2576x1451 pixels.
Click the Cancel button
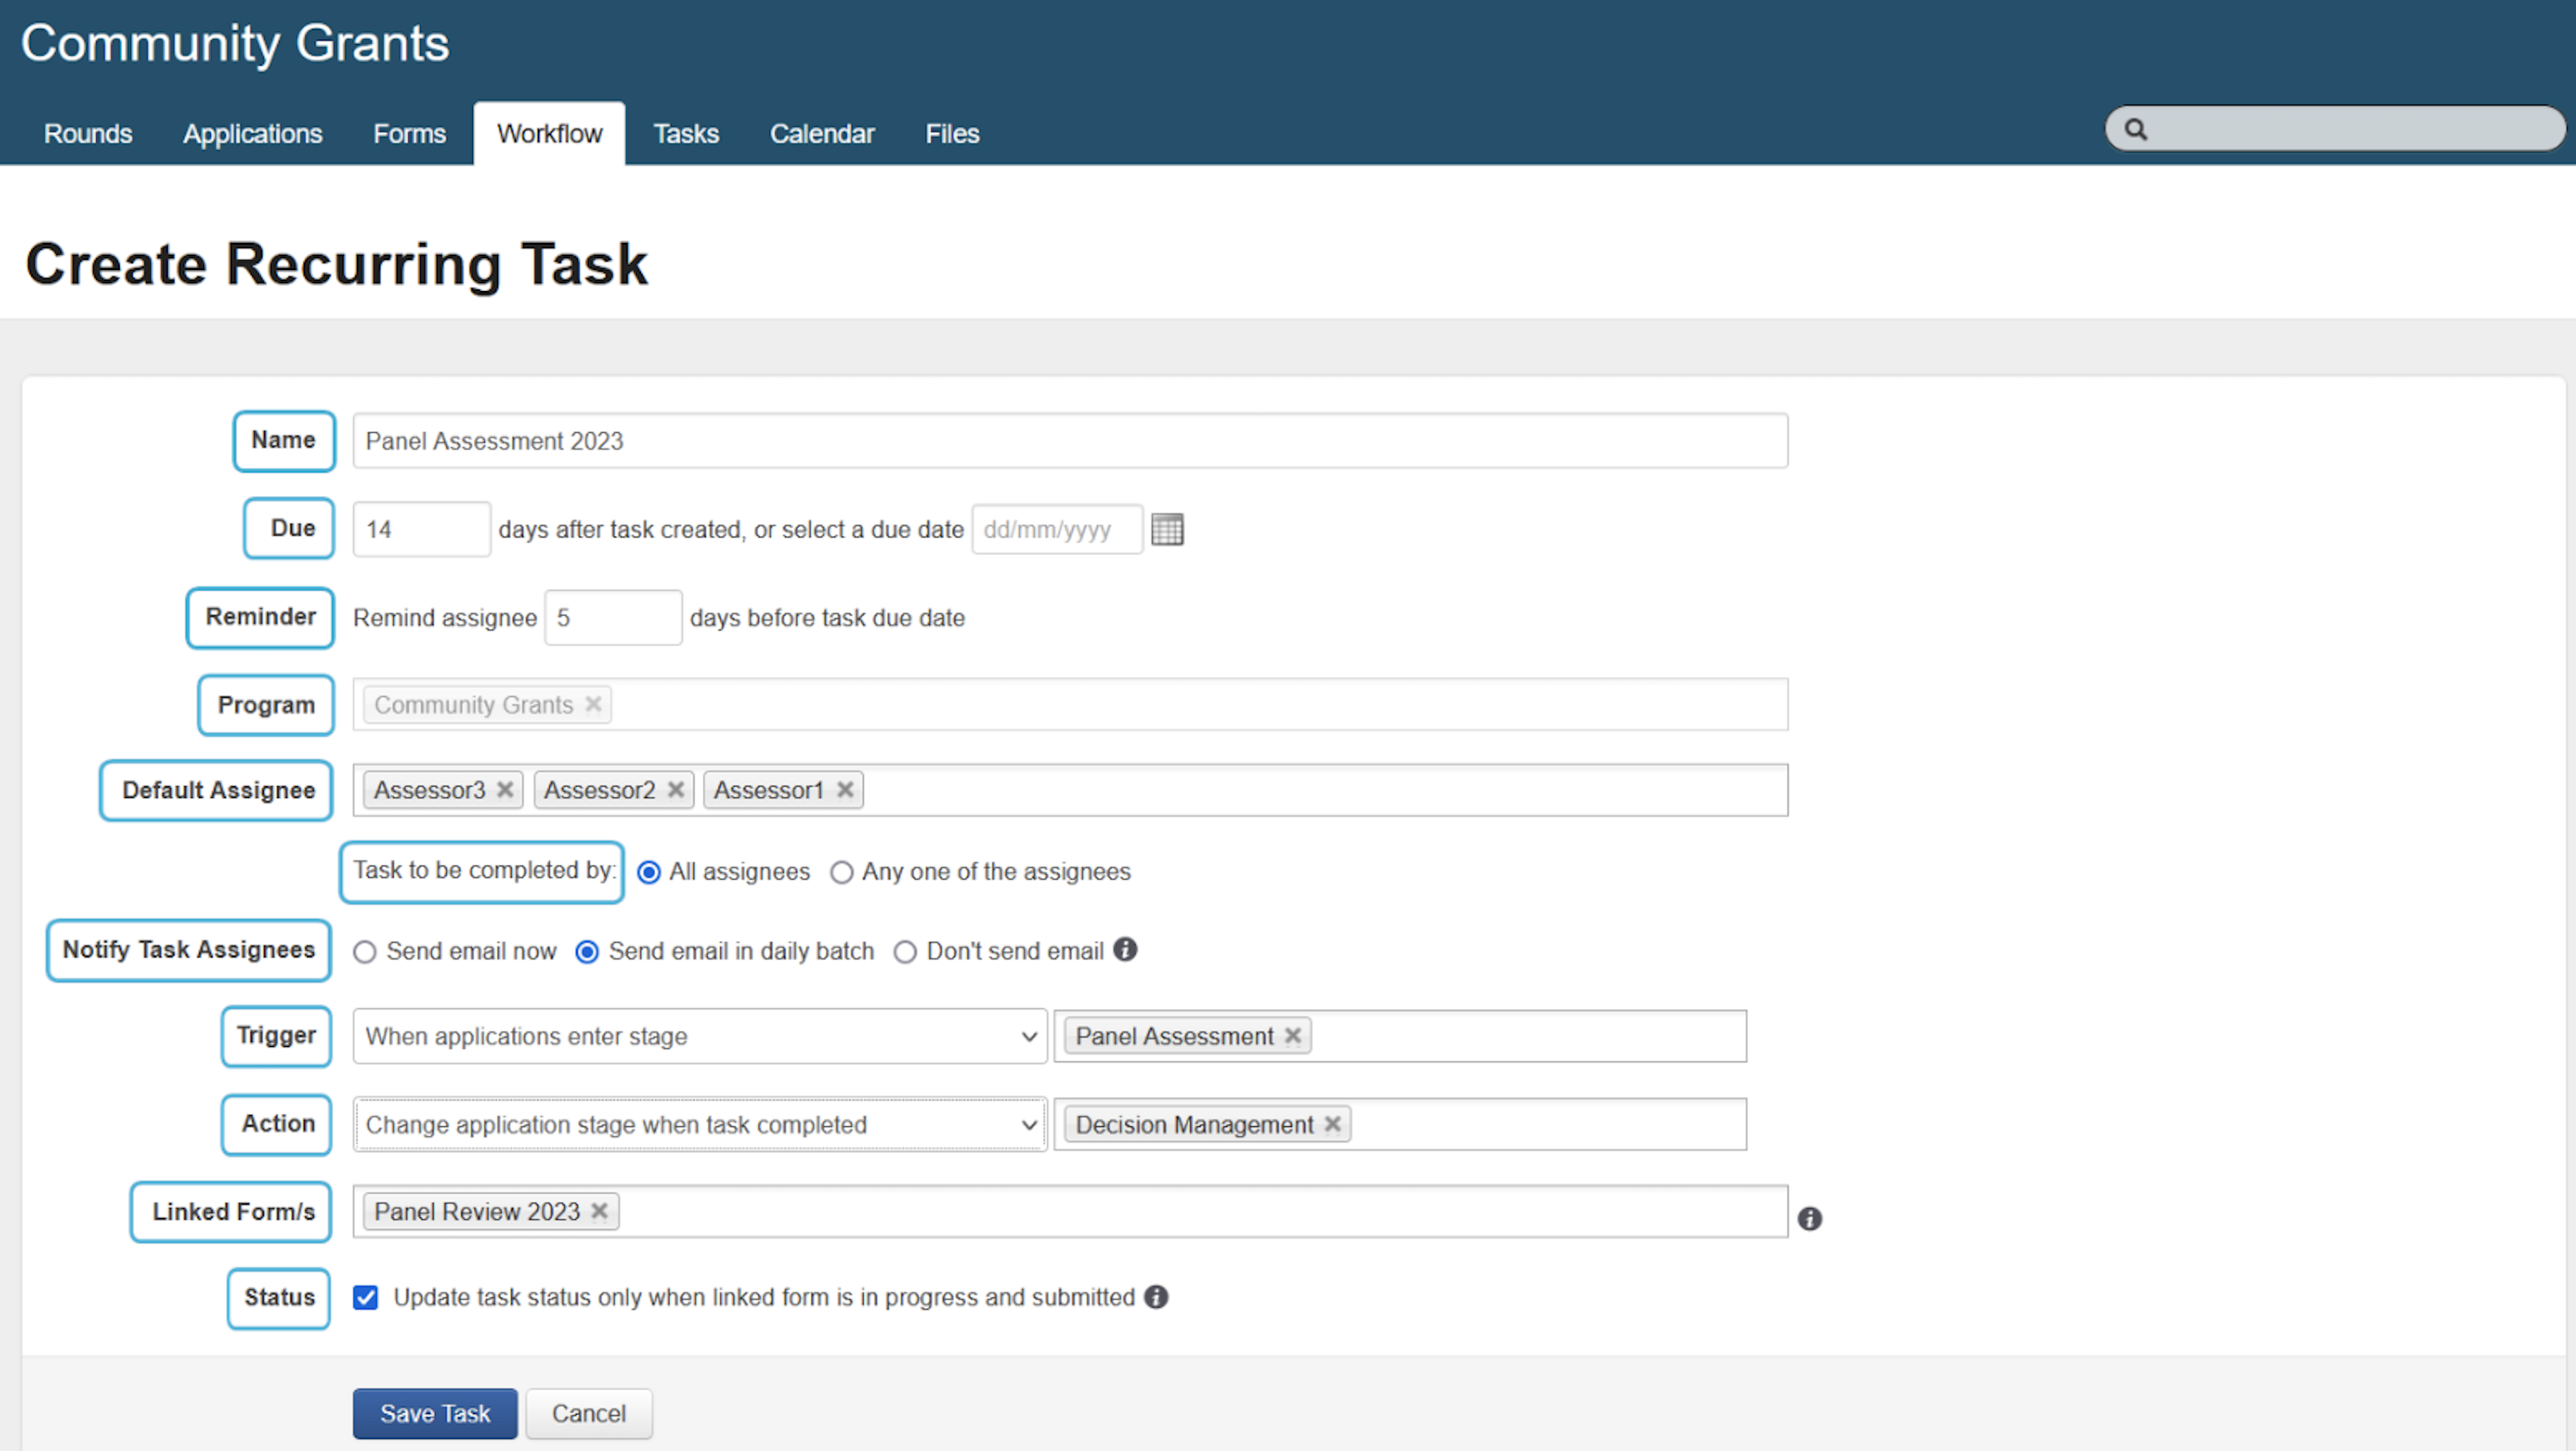coord(588,1413)
